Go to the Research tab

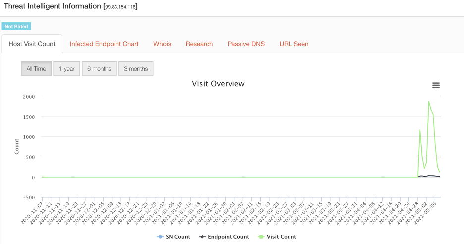click(x=199, y=44)
